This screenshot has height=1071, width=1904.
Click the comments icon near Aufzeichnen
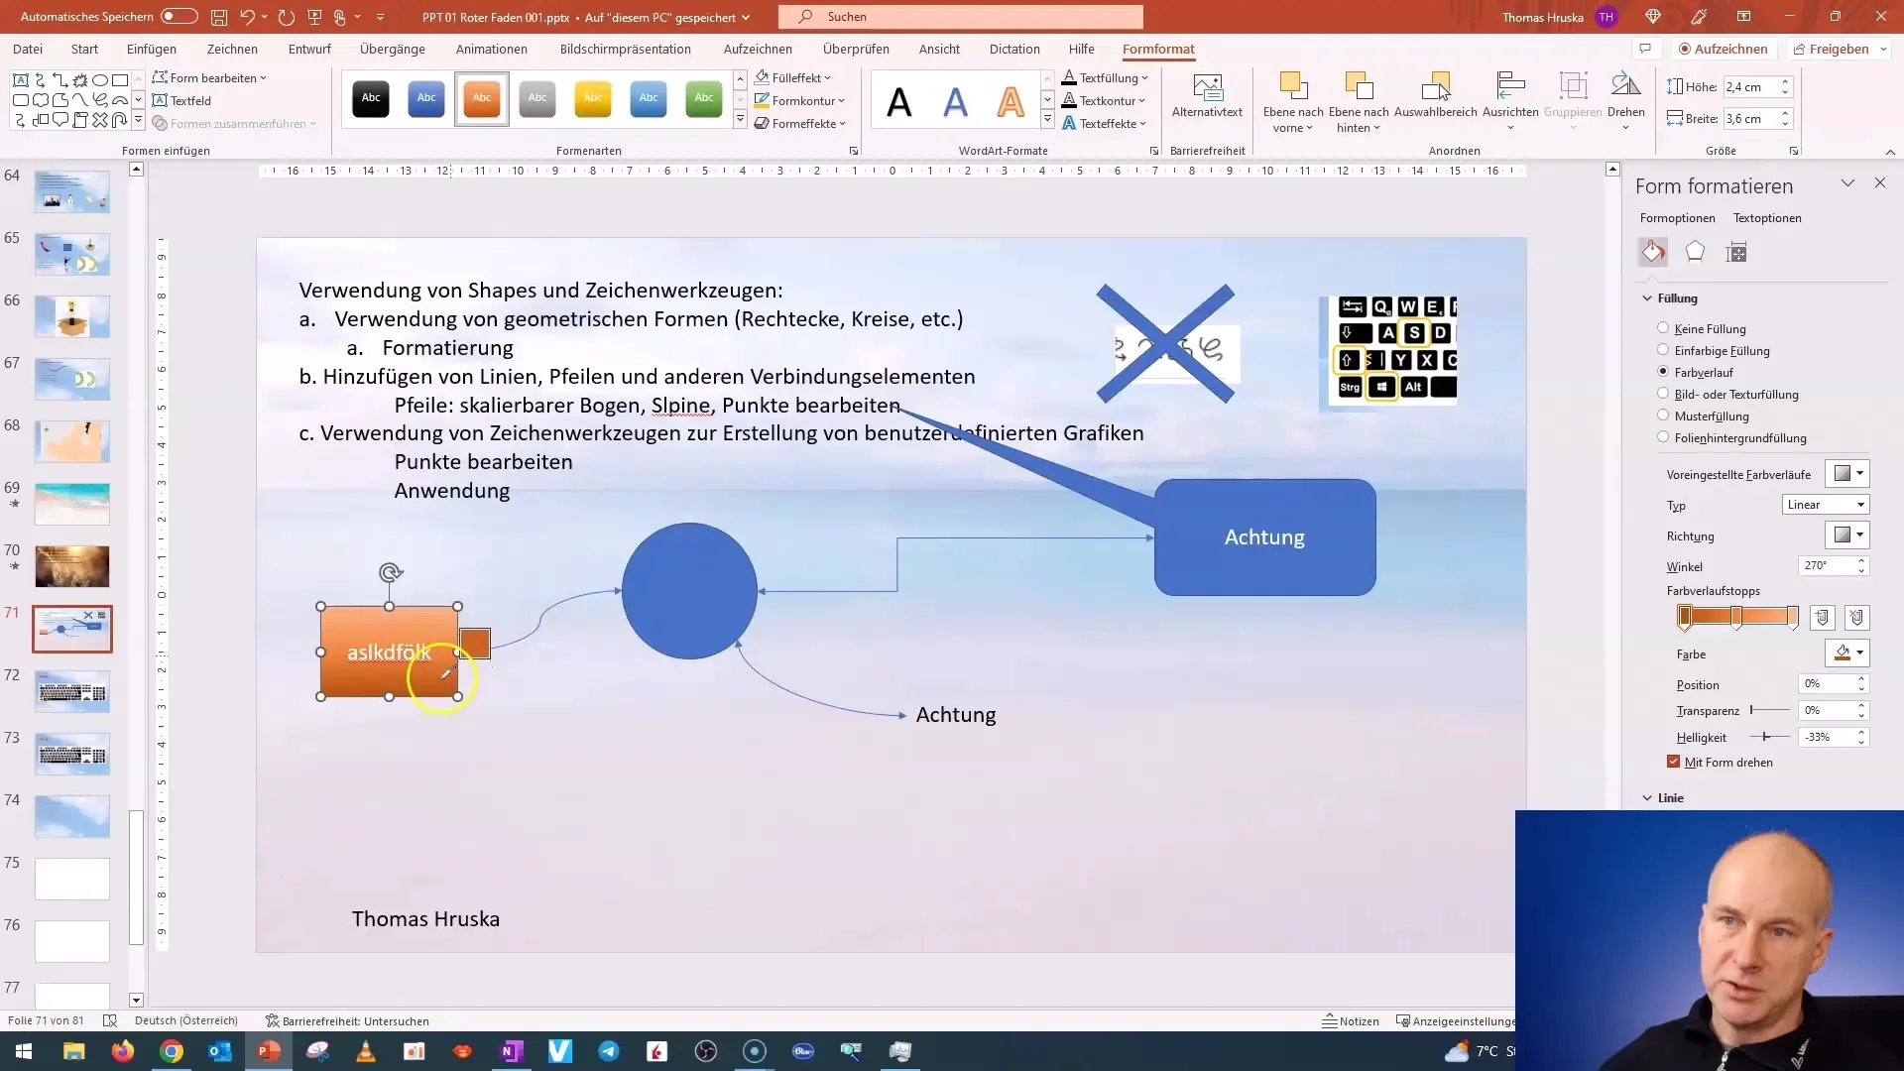(x=1645, y=49)
